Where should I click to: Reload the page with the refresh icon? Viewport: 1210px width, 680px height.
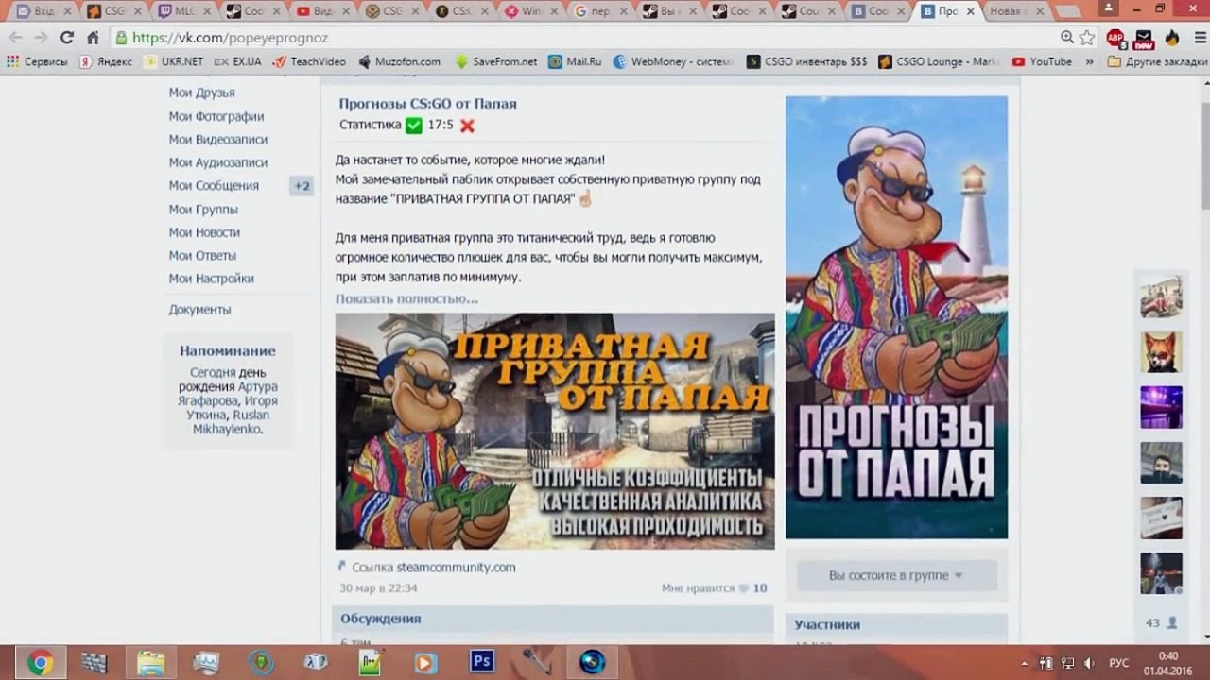(x=66, y=38)
